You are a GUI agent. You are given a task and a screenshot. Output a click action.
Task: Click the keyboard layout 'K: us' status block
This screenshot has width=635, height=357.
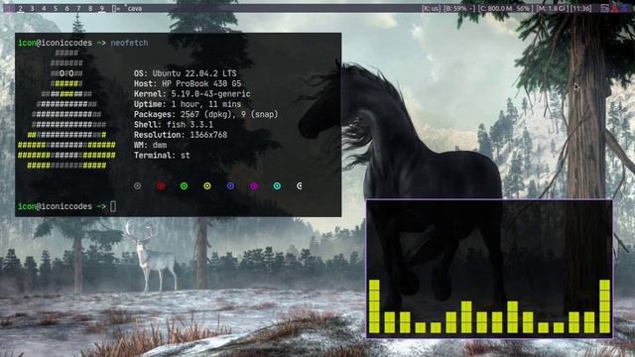click(431, 8)
